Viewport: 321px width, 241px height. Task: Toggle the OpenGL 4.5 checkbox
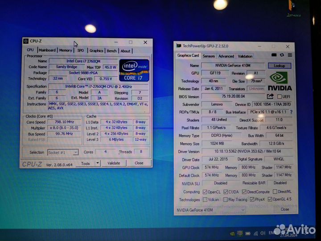(x=270, y=199)
